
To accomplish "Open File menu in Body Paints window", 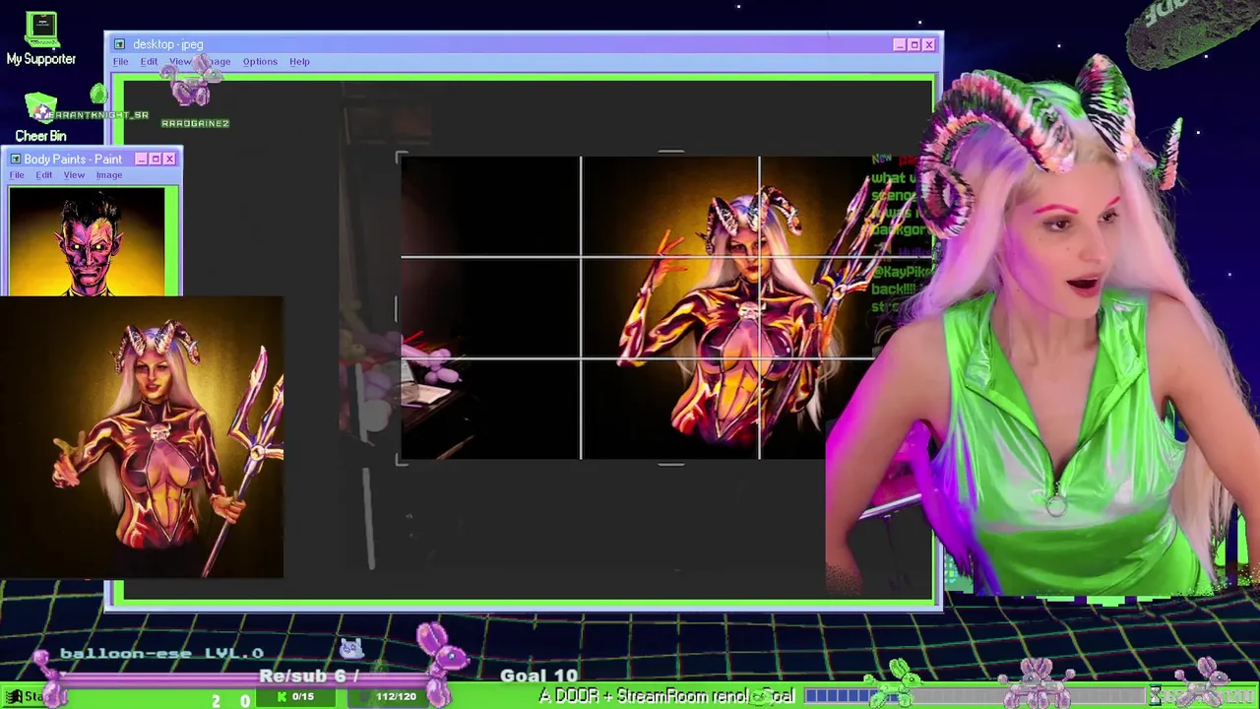I will (17, 175).
